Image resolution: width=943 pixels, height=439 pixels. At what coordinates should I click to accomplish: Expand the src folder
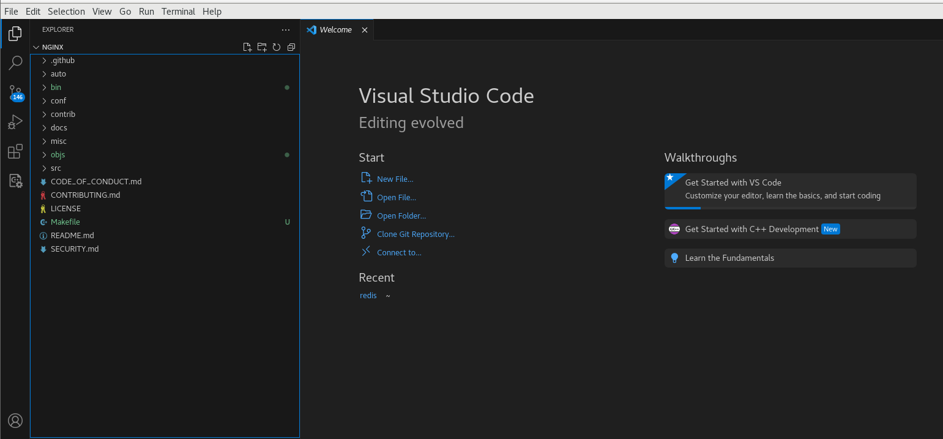point(44,168)
